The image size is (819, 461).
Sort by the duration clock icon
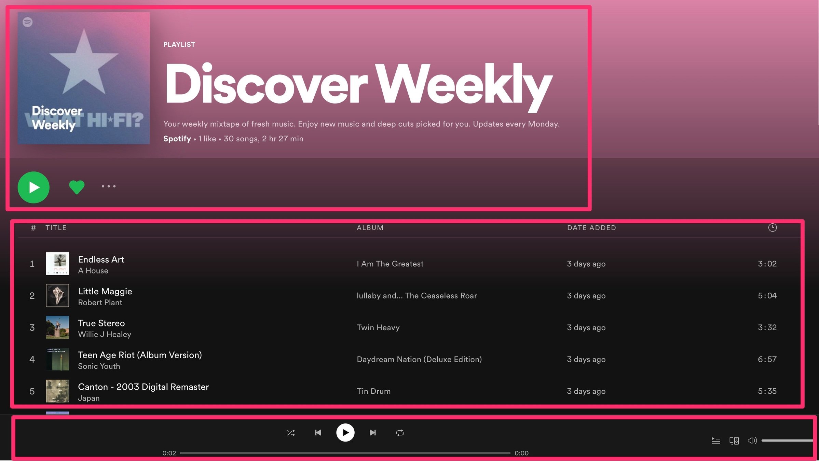[x=772, y=228]
